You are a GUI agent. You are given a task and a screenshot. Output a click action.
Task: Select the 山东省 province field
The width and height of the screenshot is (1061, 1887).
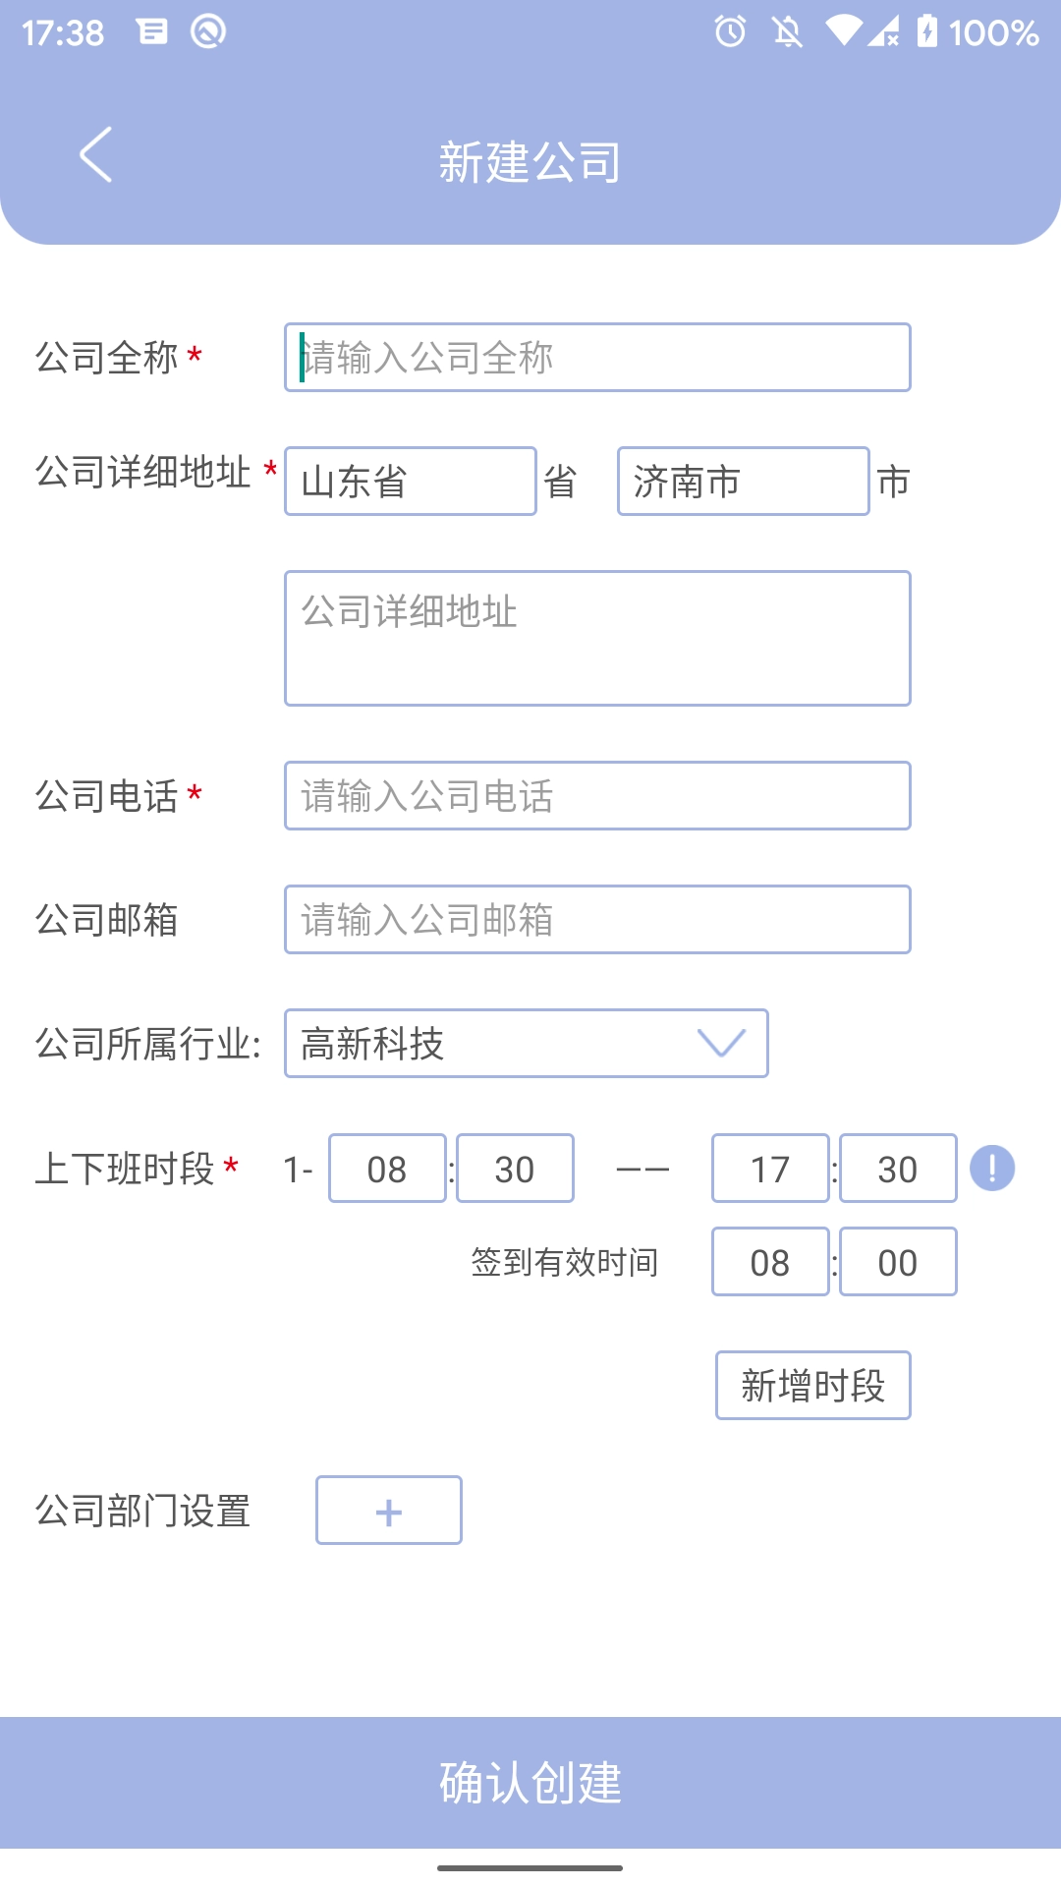click(x=410, y=482)
